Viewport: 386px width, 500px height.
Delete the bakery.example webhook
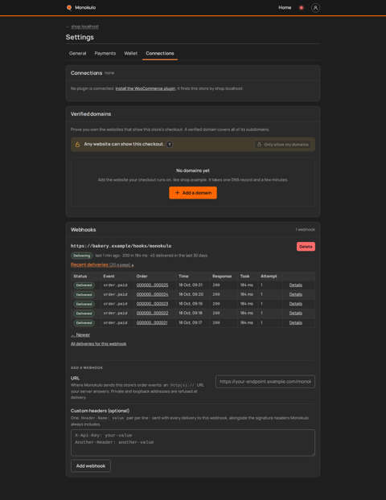click(306, 247)
